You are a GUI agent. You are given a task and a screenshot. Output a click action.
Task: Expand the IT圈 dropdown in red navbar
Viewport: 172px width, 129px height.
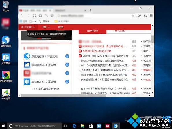(x=45, y=27)
